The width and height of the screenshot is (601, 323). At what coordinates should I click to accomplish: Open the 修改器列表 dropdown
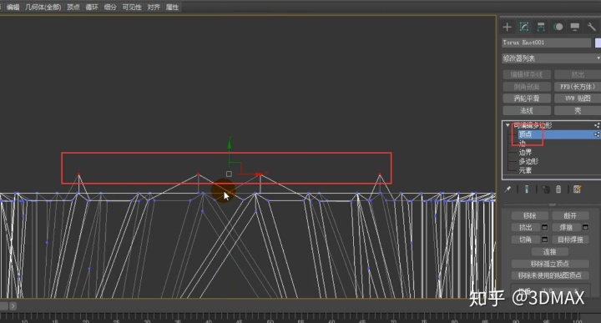tap(551, 58)
